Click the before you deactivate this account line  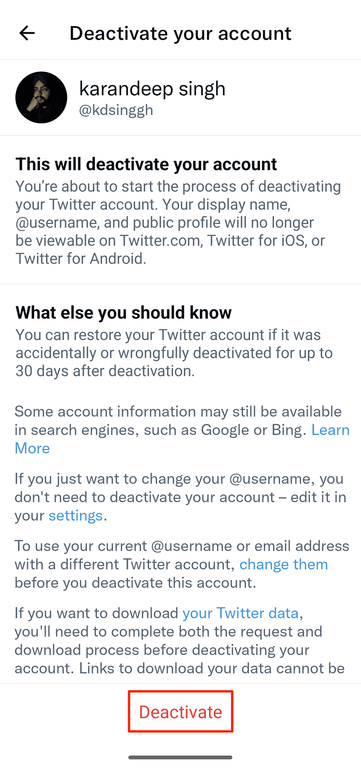[135, 583]
